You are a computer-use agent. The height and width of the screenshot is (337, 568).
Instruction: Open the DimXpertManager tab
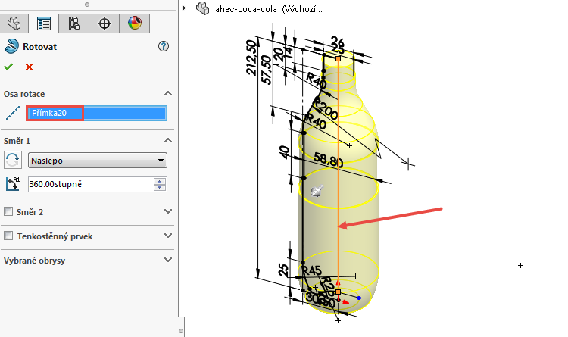(105, 24)
